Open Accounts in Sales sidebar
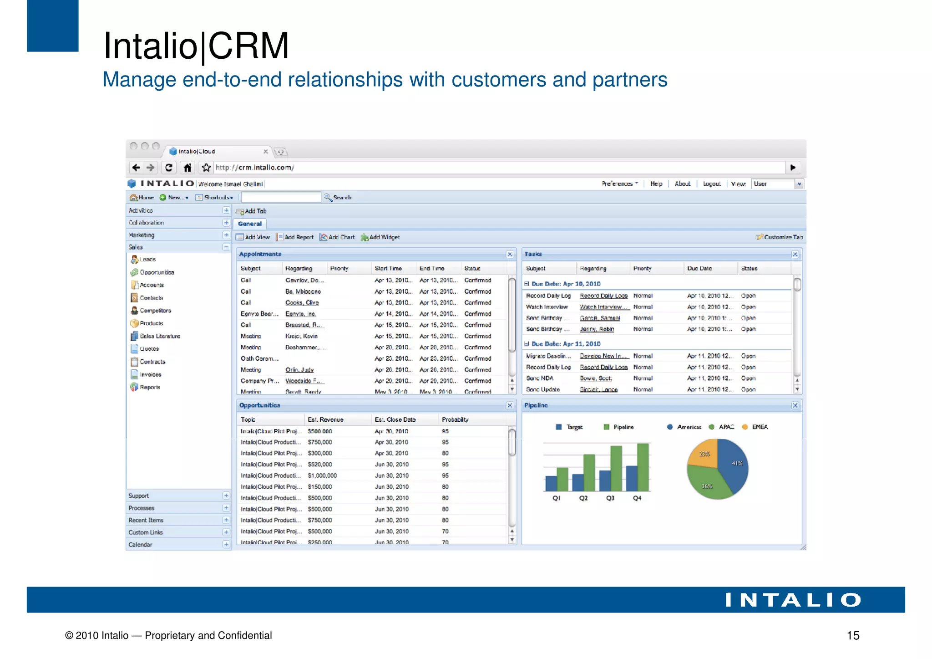Image resolution: width=932 pixels, height=659 pixels. click(x=147, y=285)
